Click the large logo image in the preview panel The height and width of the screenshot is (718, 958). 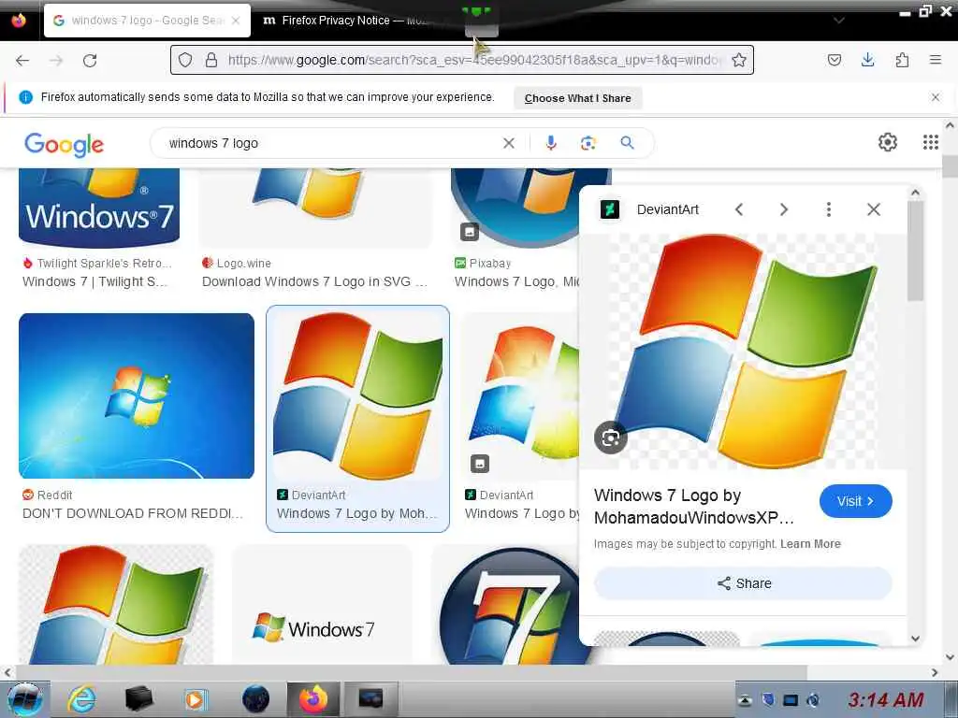click(743, 352)
